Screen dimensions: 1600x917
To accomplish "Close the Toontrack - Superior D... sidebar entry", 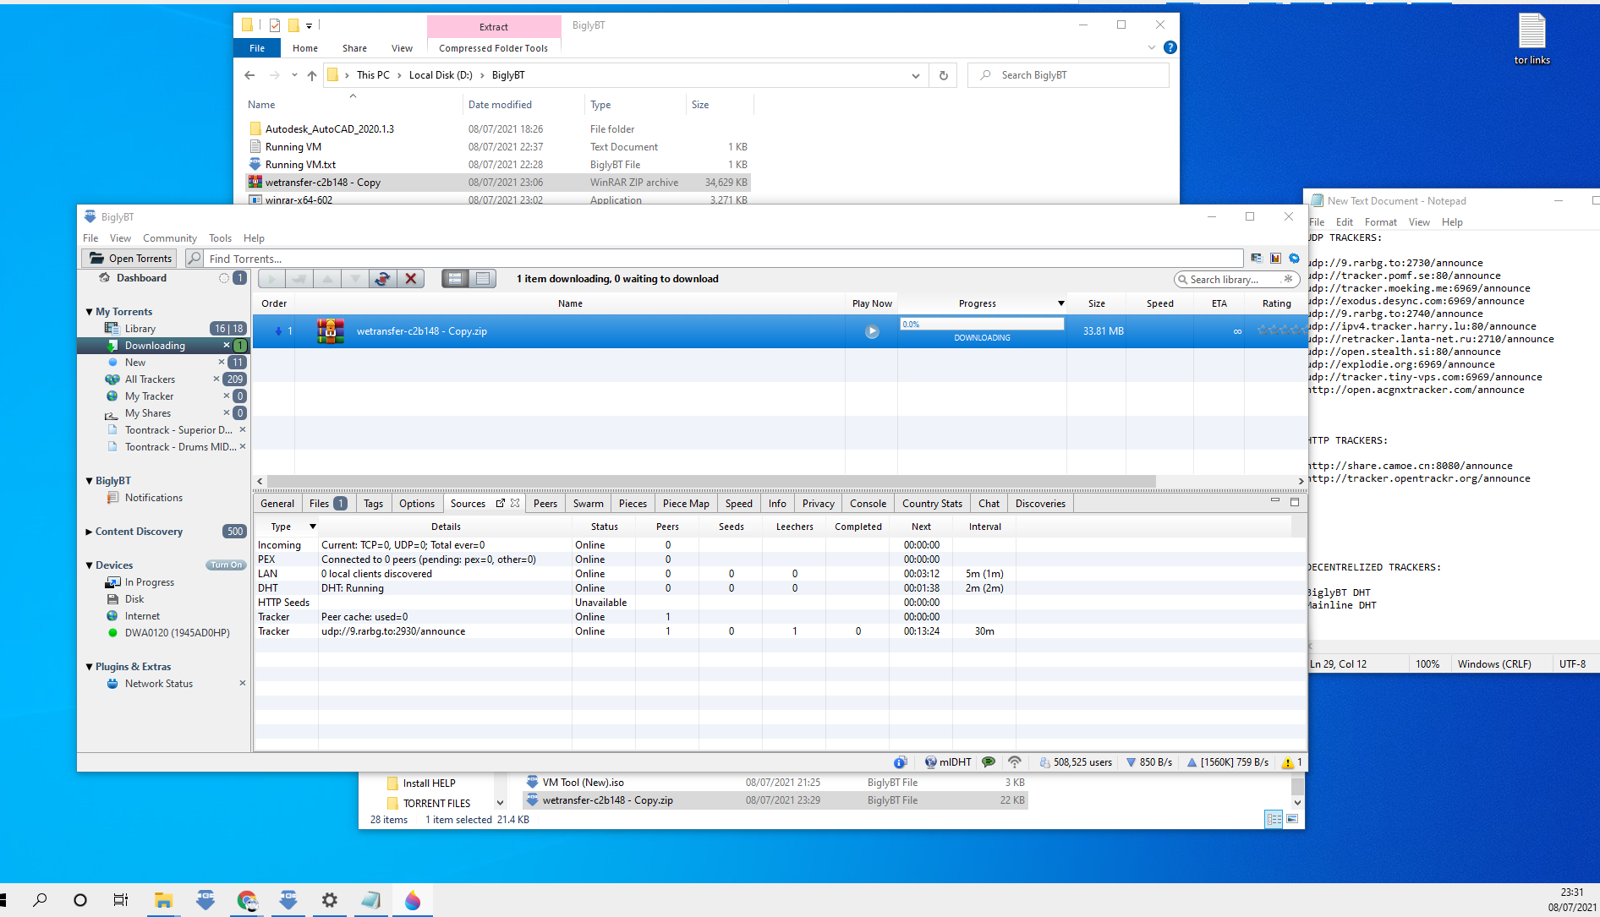I will coord(243,430).
